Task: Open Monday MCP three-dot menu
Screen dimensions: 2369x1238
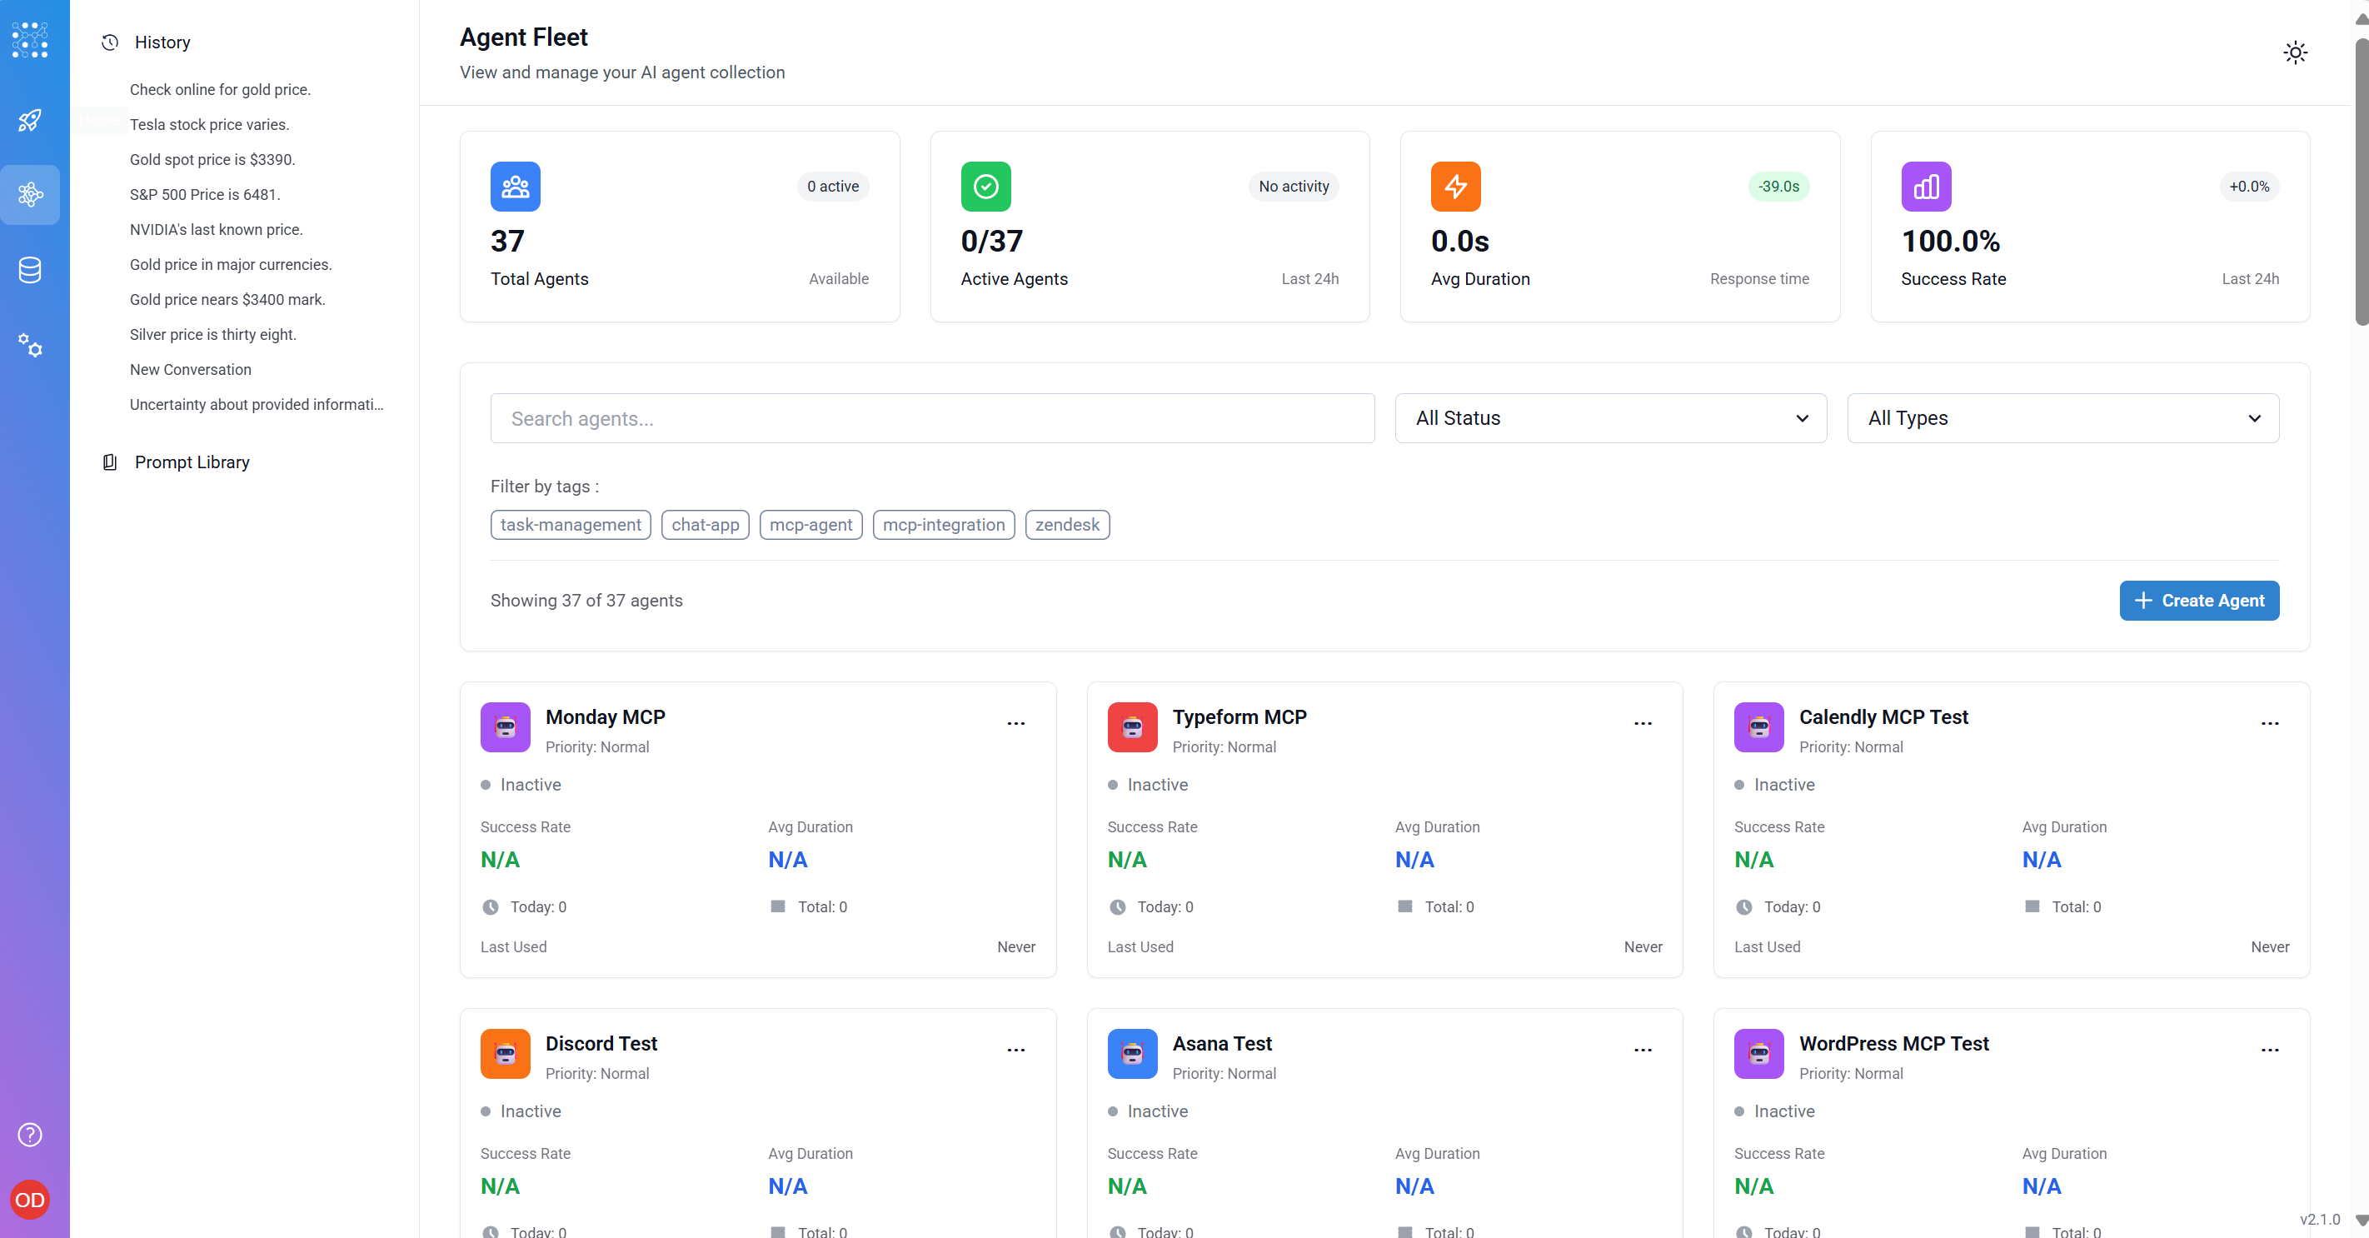Action: [x=1015, y=723]
